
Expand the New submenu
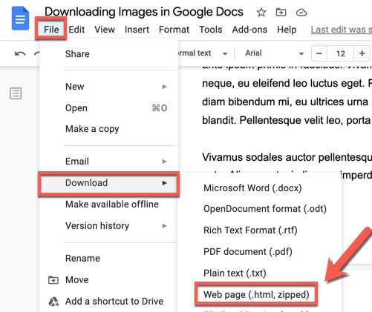pyautogui.click(x=108, y=87)
